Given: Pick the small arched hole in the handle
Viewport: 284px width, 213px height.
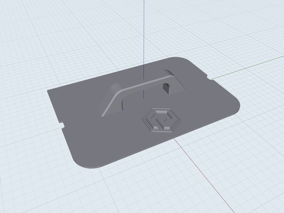Looking at the screenshot, I should 166,88.
